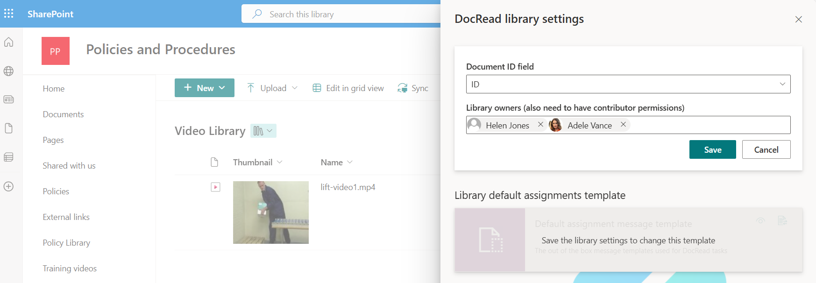The image size is (816, 283).
Task: Click the Upload command
Action: (267, 88)
